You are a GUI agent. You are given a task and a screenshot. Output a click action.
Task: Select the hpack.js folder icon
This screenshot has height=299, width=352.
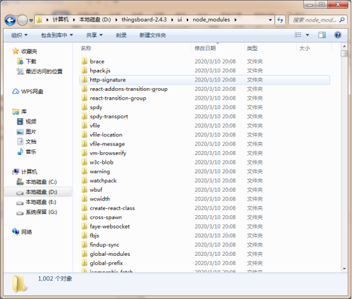84,70
